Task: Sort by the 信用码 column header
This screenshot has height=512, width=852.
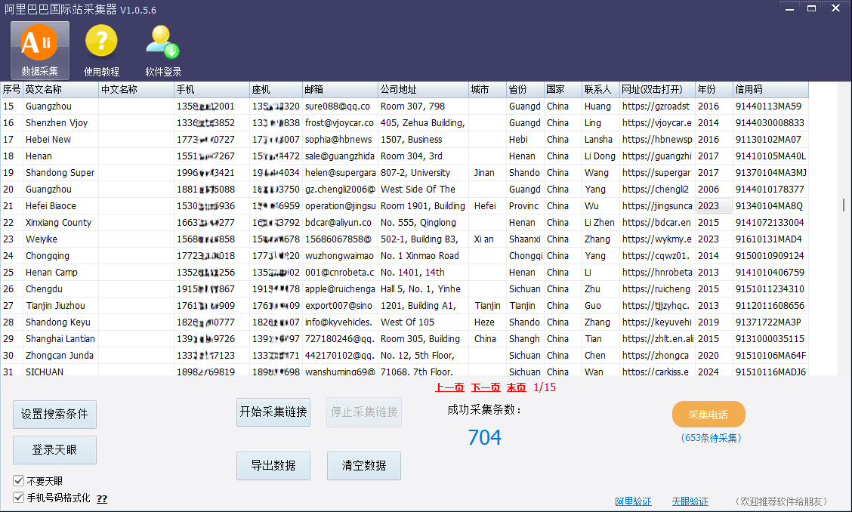Action: 770,89
